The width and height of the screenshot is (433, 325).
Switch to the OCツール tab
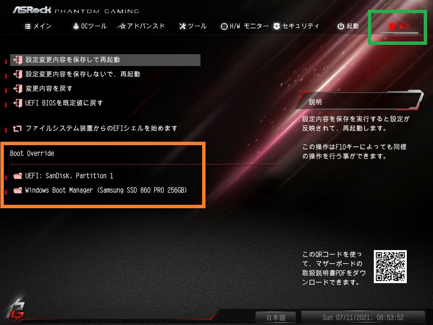coord(90,26)
